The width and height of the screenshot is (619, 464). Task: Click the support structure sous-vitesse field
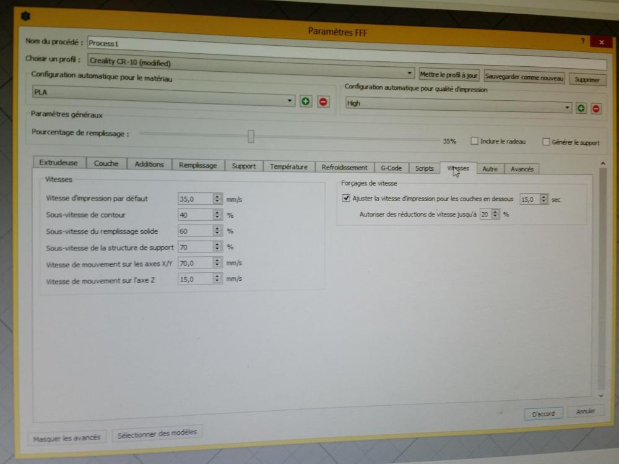[x=196, y=247]
